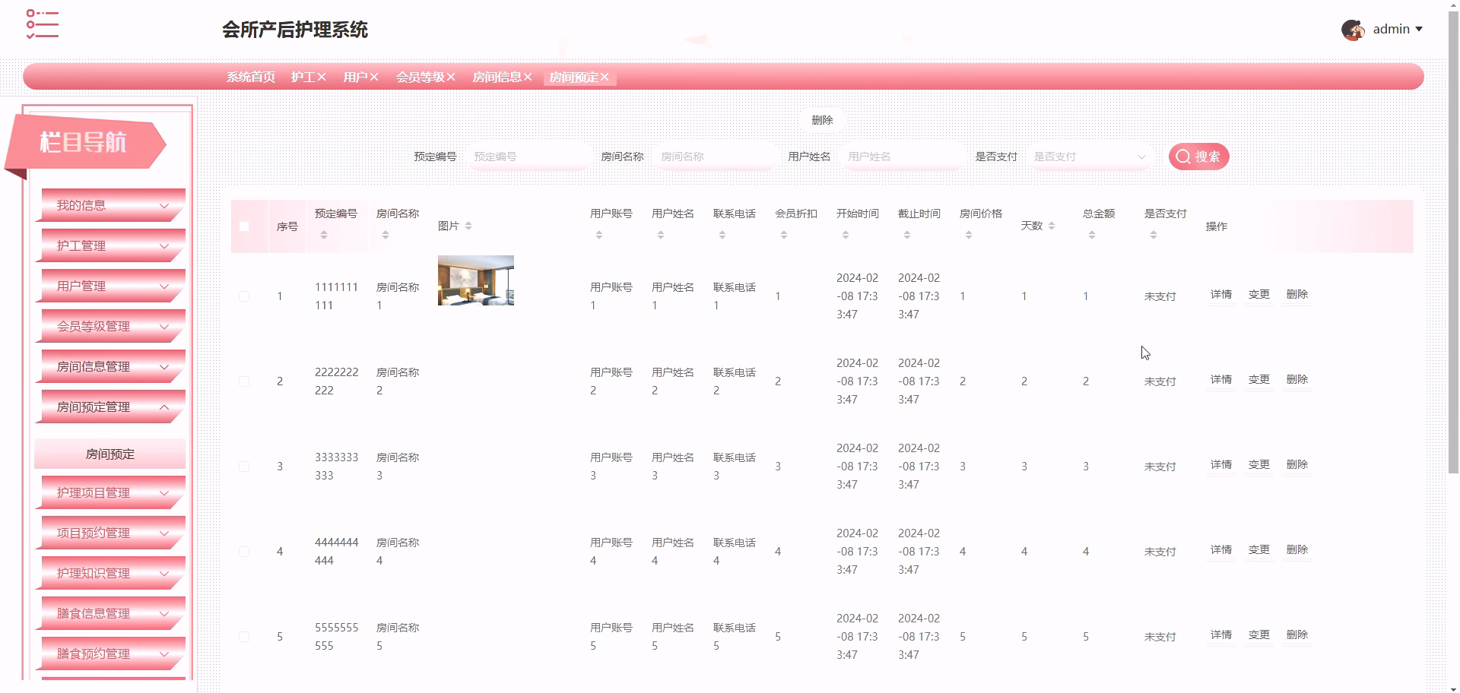Image resolution: width=1460 pixels, height=693 pixels.
Task: Check the checkbox for row 2
Action: click(x=244, y=381)
